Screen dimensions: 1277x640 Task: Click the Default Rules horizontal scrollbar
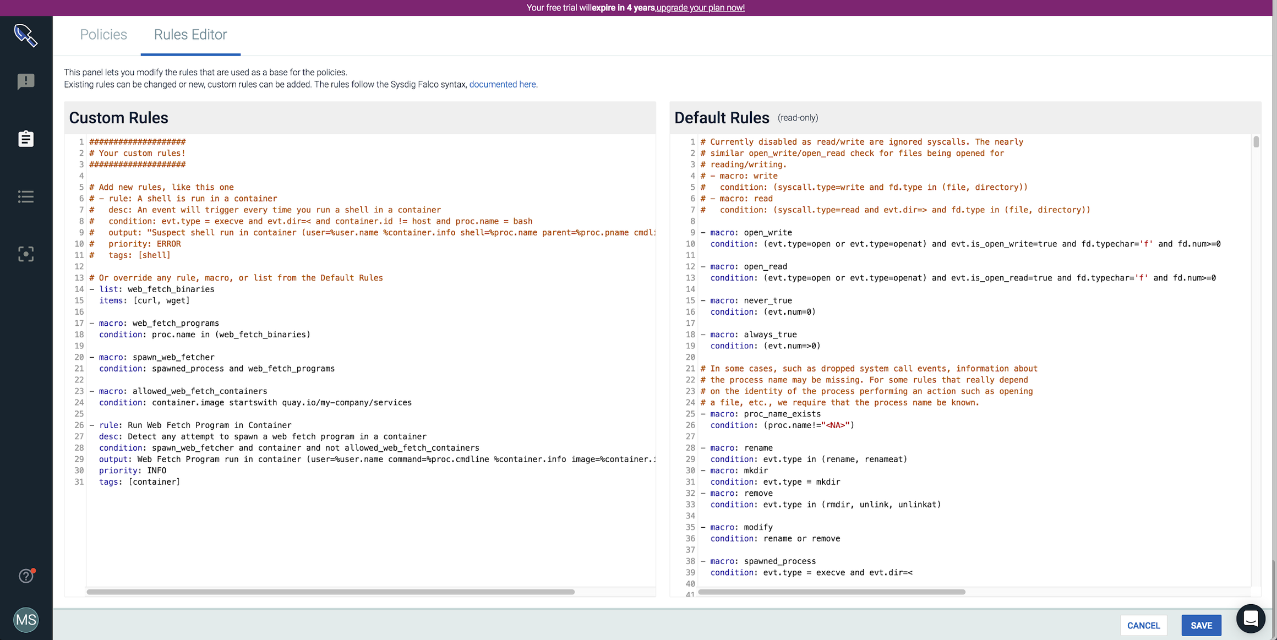click(x=832, y=592)
